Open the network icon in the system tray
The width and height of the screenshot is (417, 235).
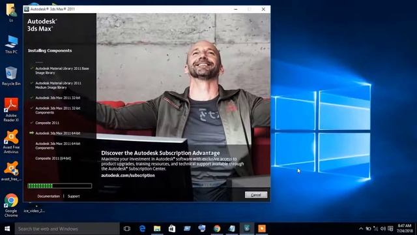coord(375,228)
